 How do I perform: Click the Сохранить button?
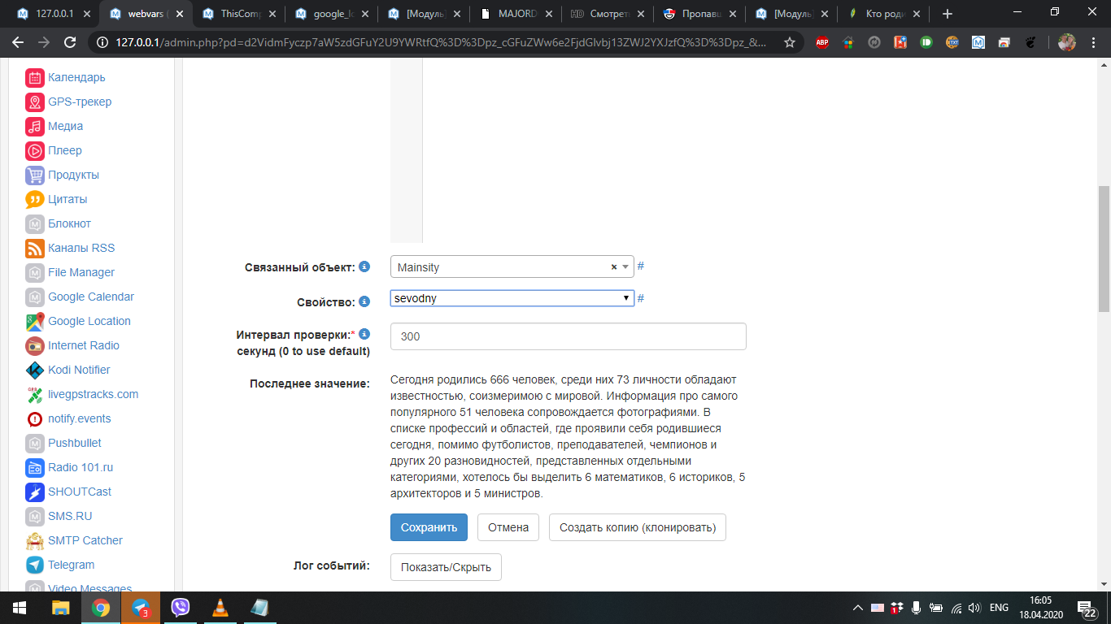429,526
